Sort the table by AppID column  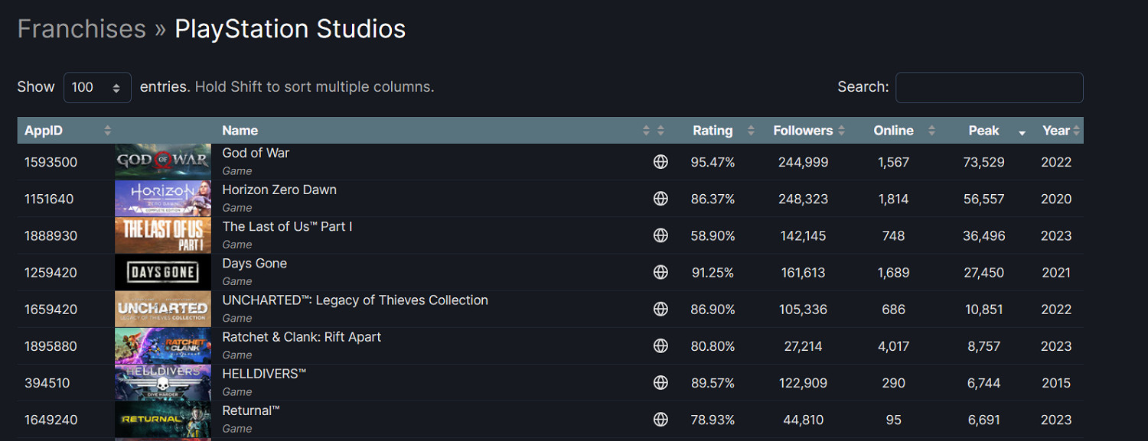[x=44, y=131]
